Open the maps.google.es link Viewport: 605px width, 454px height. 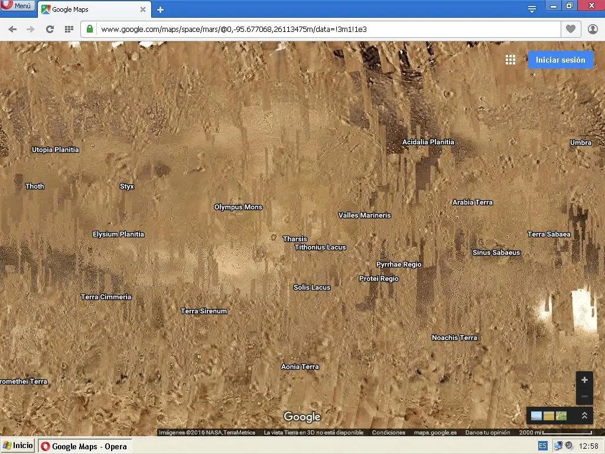pyautogui.click(x=435, y=432)
